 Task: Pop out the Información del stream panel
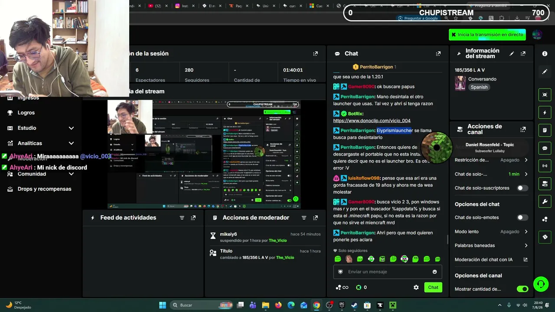(x=523, y=54)
